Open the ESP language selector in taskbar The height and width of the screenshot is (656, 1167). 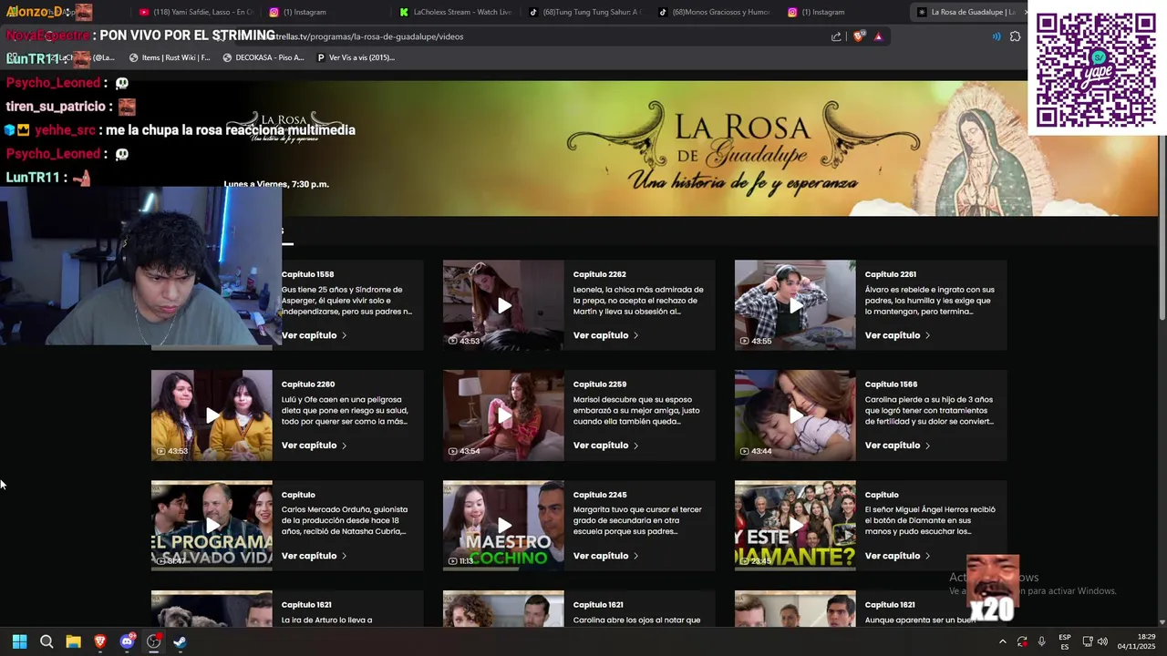1064,641
